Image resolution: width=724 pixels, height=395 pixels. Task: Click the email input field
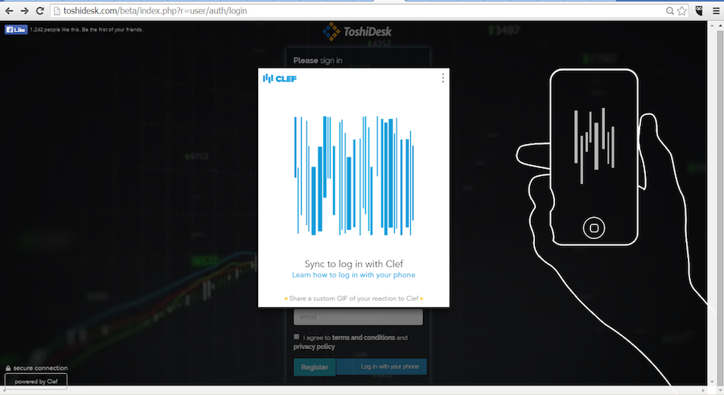(358, 317)
